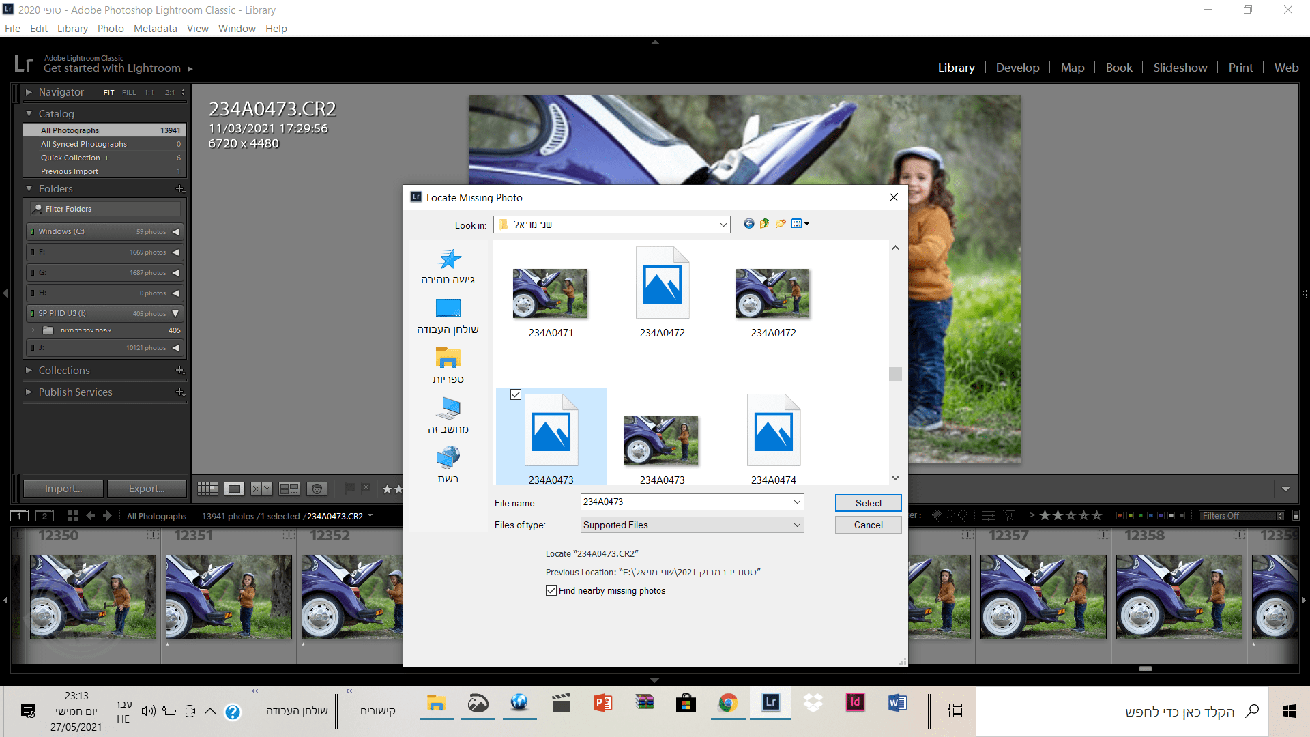Toggle checkbox on 234A0473 file thumbnail
This screenshot has width=1310, height=737.
[516, 394]
